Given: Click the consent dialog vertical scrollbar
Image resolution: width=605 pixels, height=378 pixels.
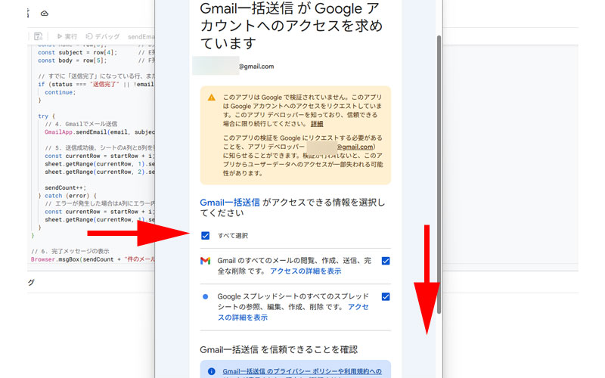Looking at the screenshot, I should (x=439, y=175).
